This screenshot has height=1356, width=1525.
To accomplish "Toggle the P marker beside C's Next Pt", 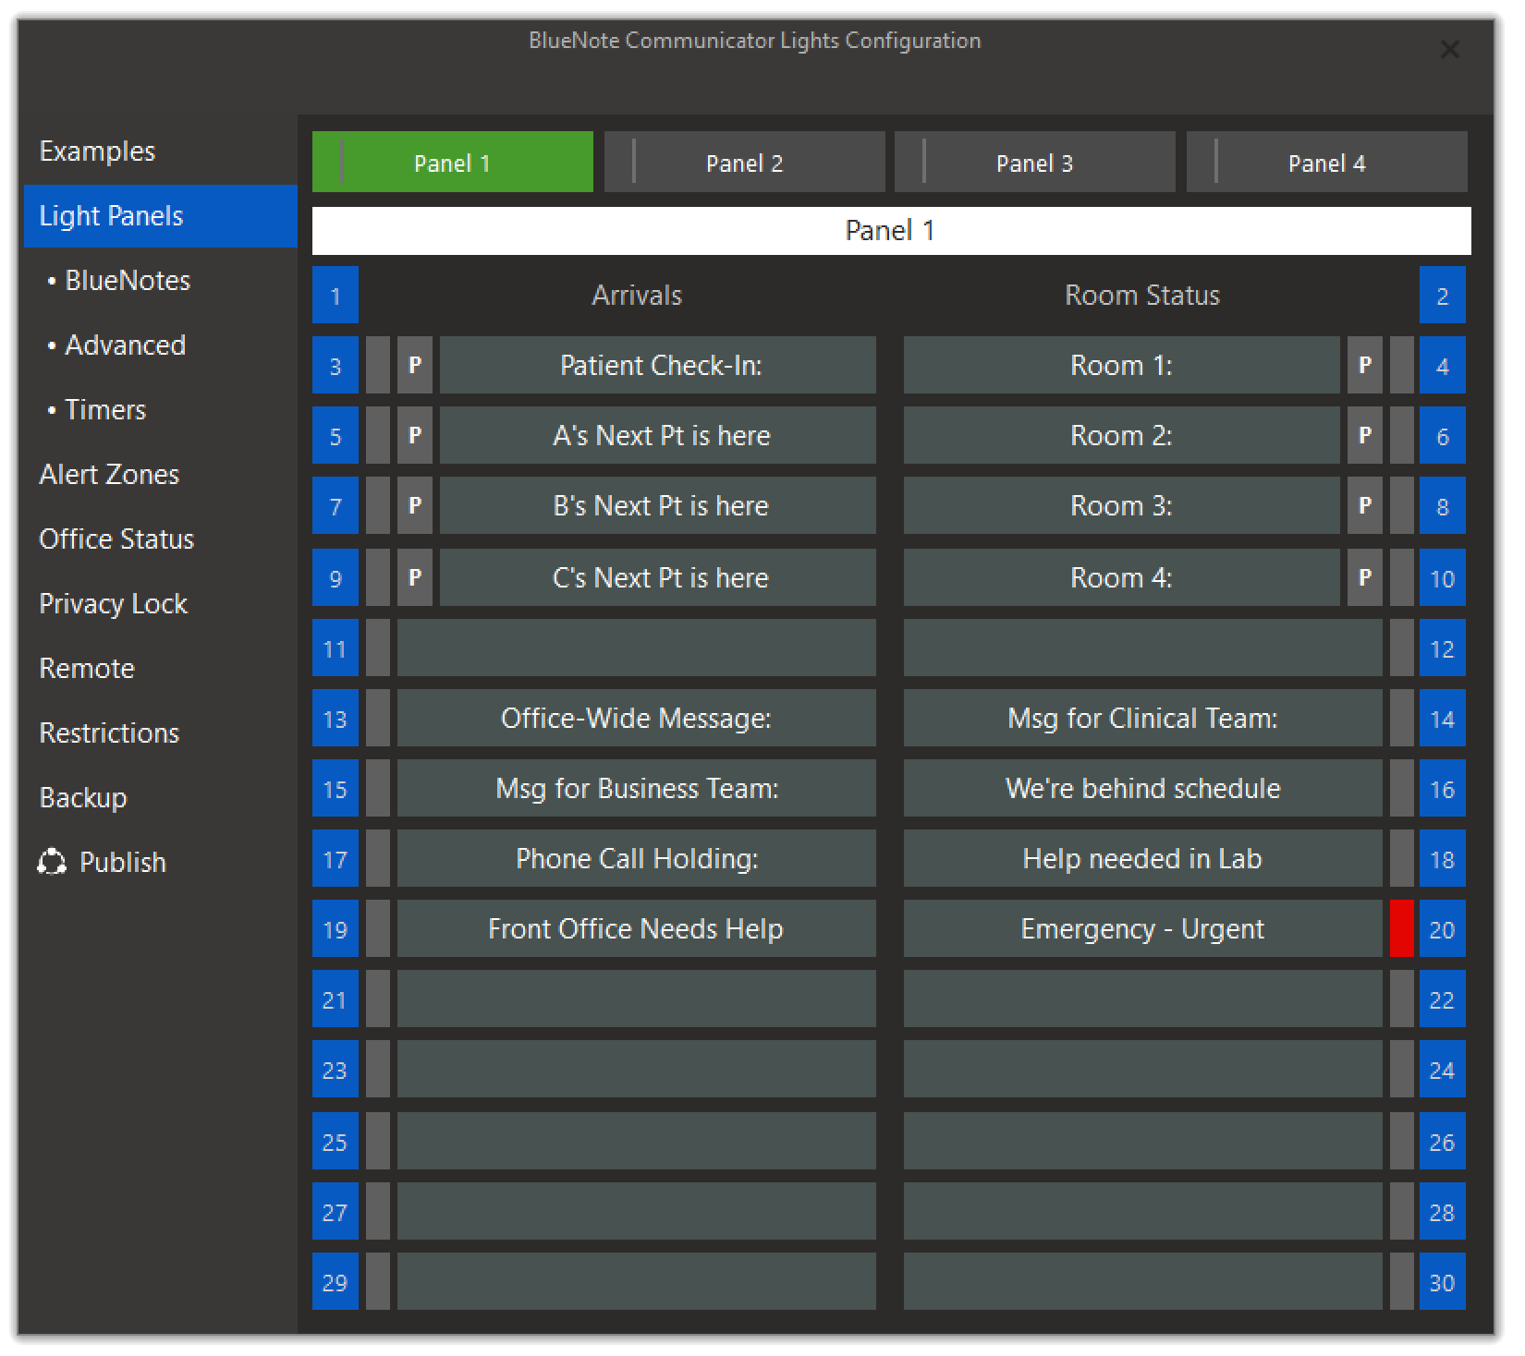I will coord(415,577).
